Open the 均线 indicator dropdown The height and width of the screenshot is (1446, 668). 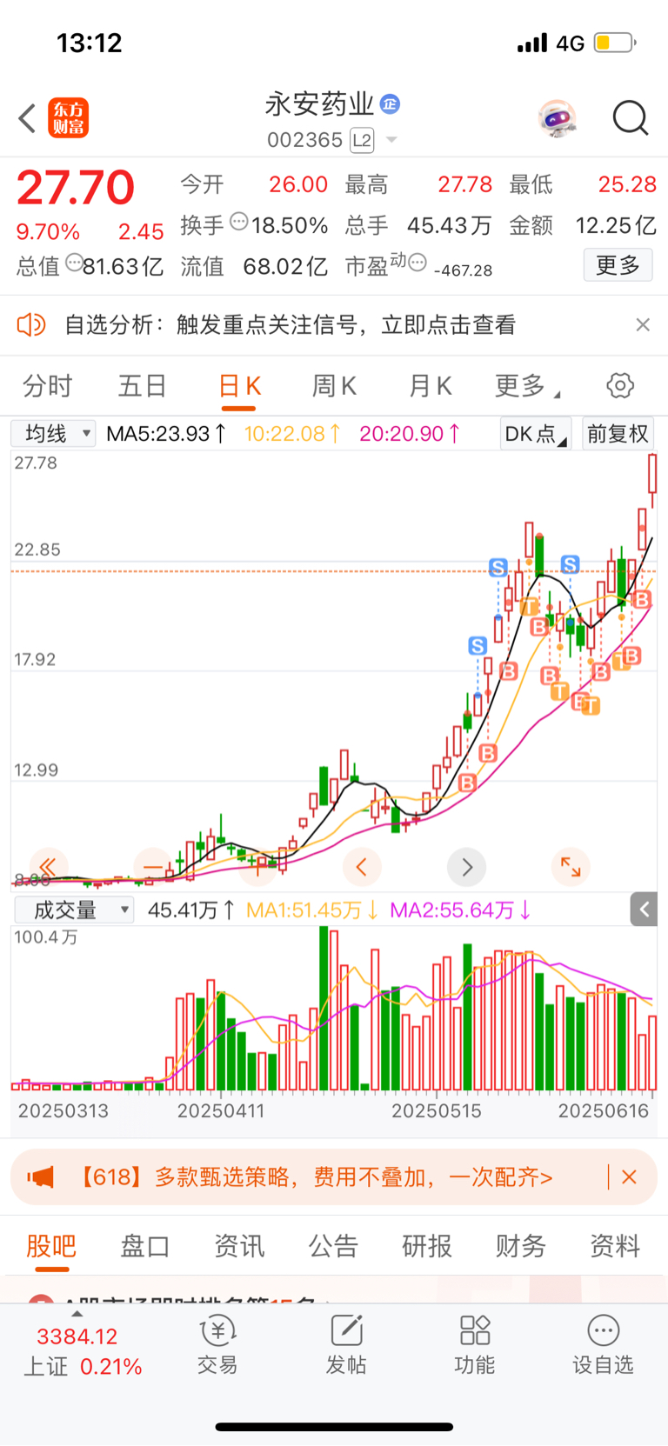tap(53, 433)
